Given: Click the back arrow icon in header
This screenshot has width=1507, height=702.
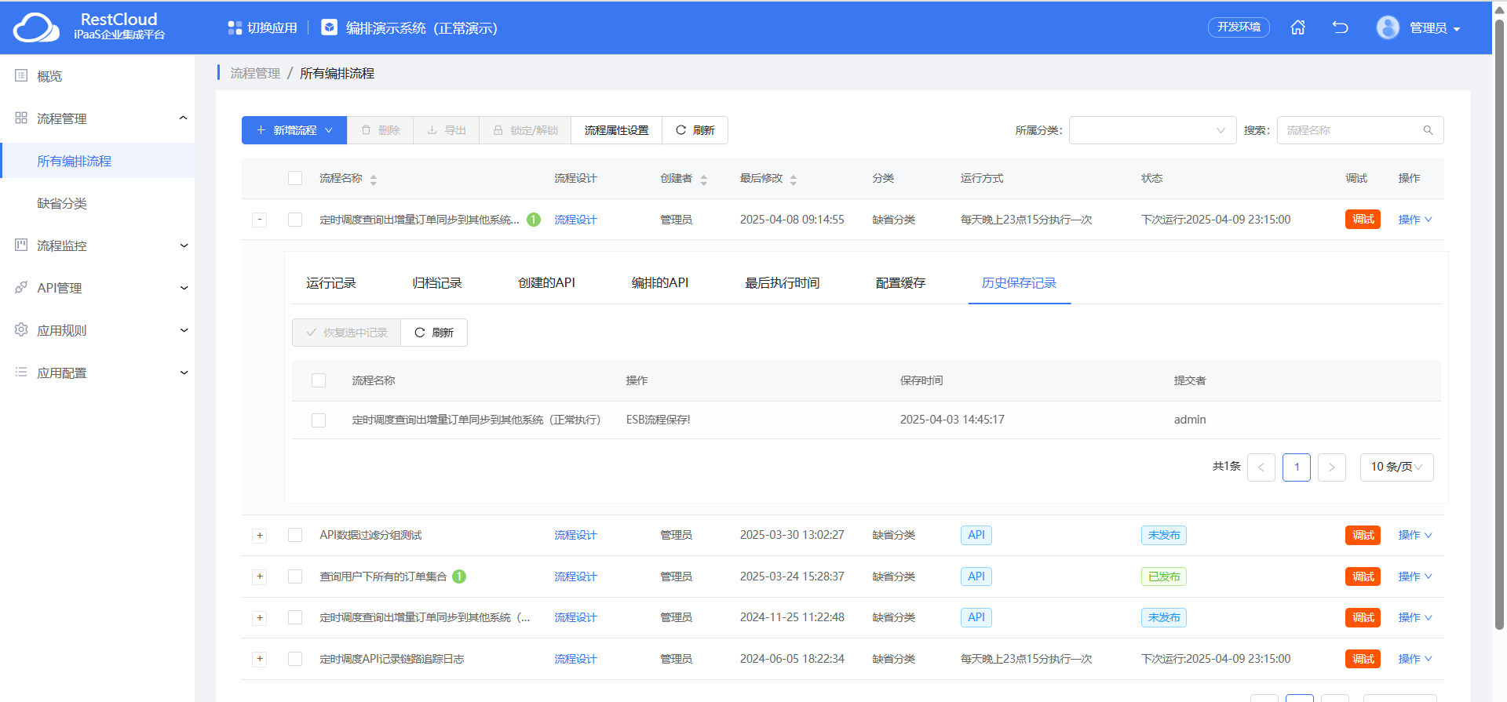Looking at the screenshot, I should (1340, 27).
